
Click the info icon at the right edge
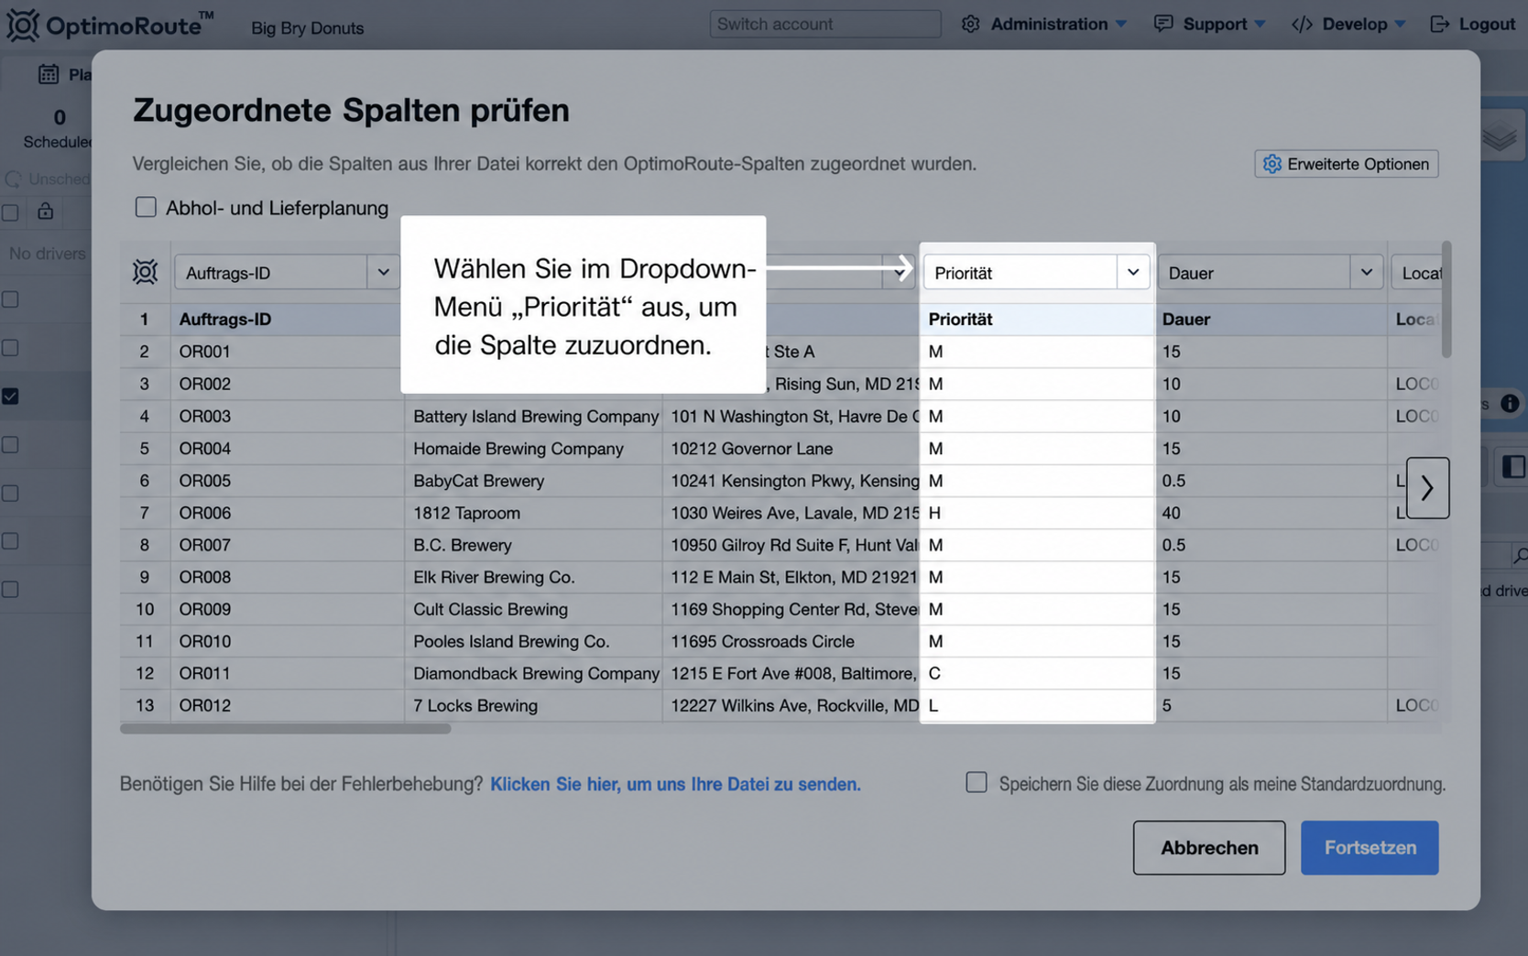(1510, 403)
